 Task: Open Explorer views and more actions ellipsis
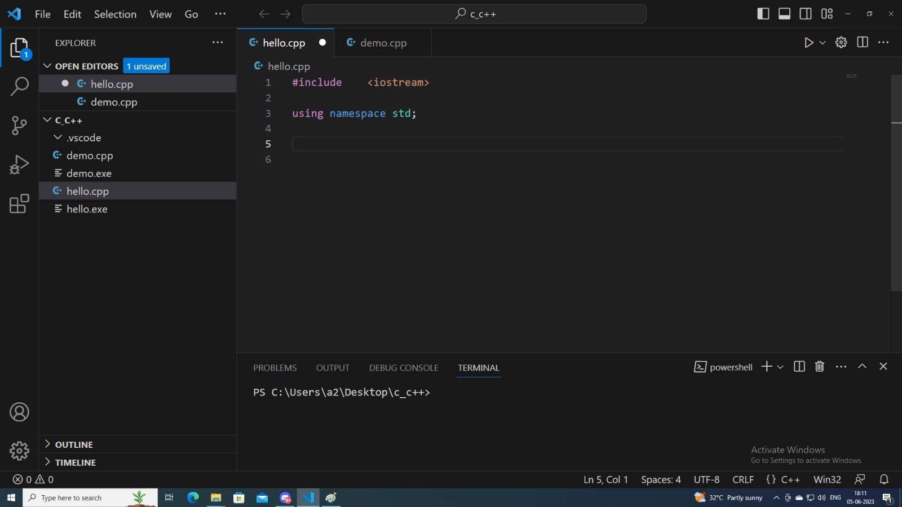pyautogui.click(x=218, y=42)
